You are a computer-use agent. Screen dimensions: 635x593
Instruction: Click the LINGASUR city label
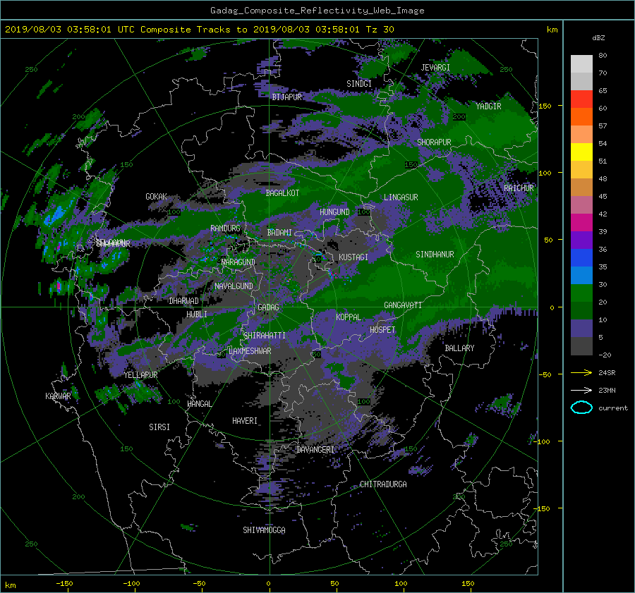(x=401, y=197)
